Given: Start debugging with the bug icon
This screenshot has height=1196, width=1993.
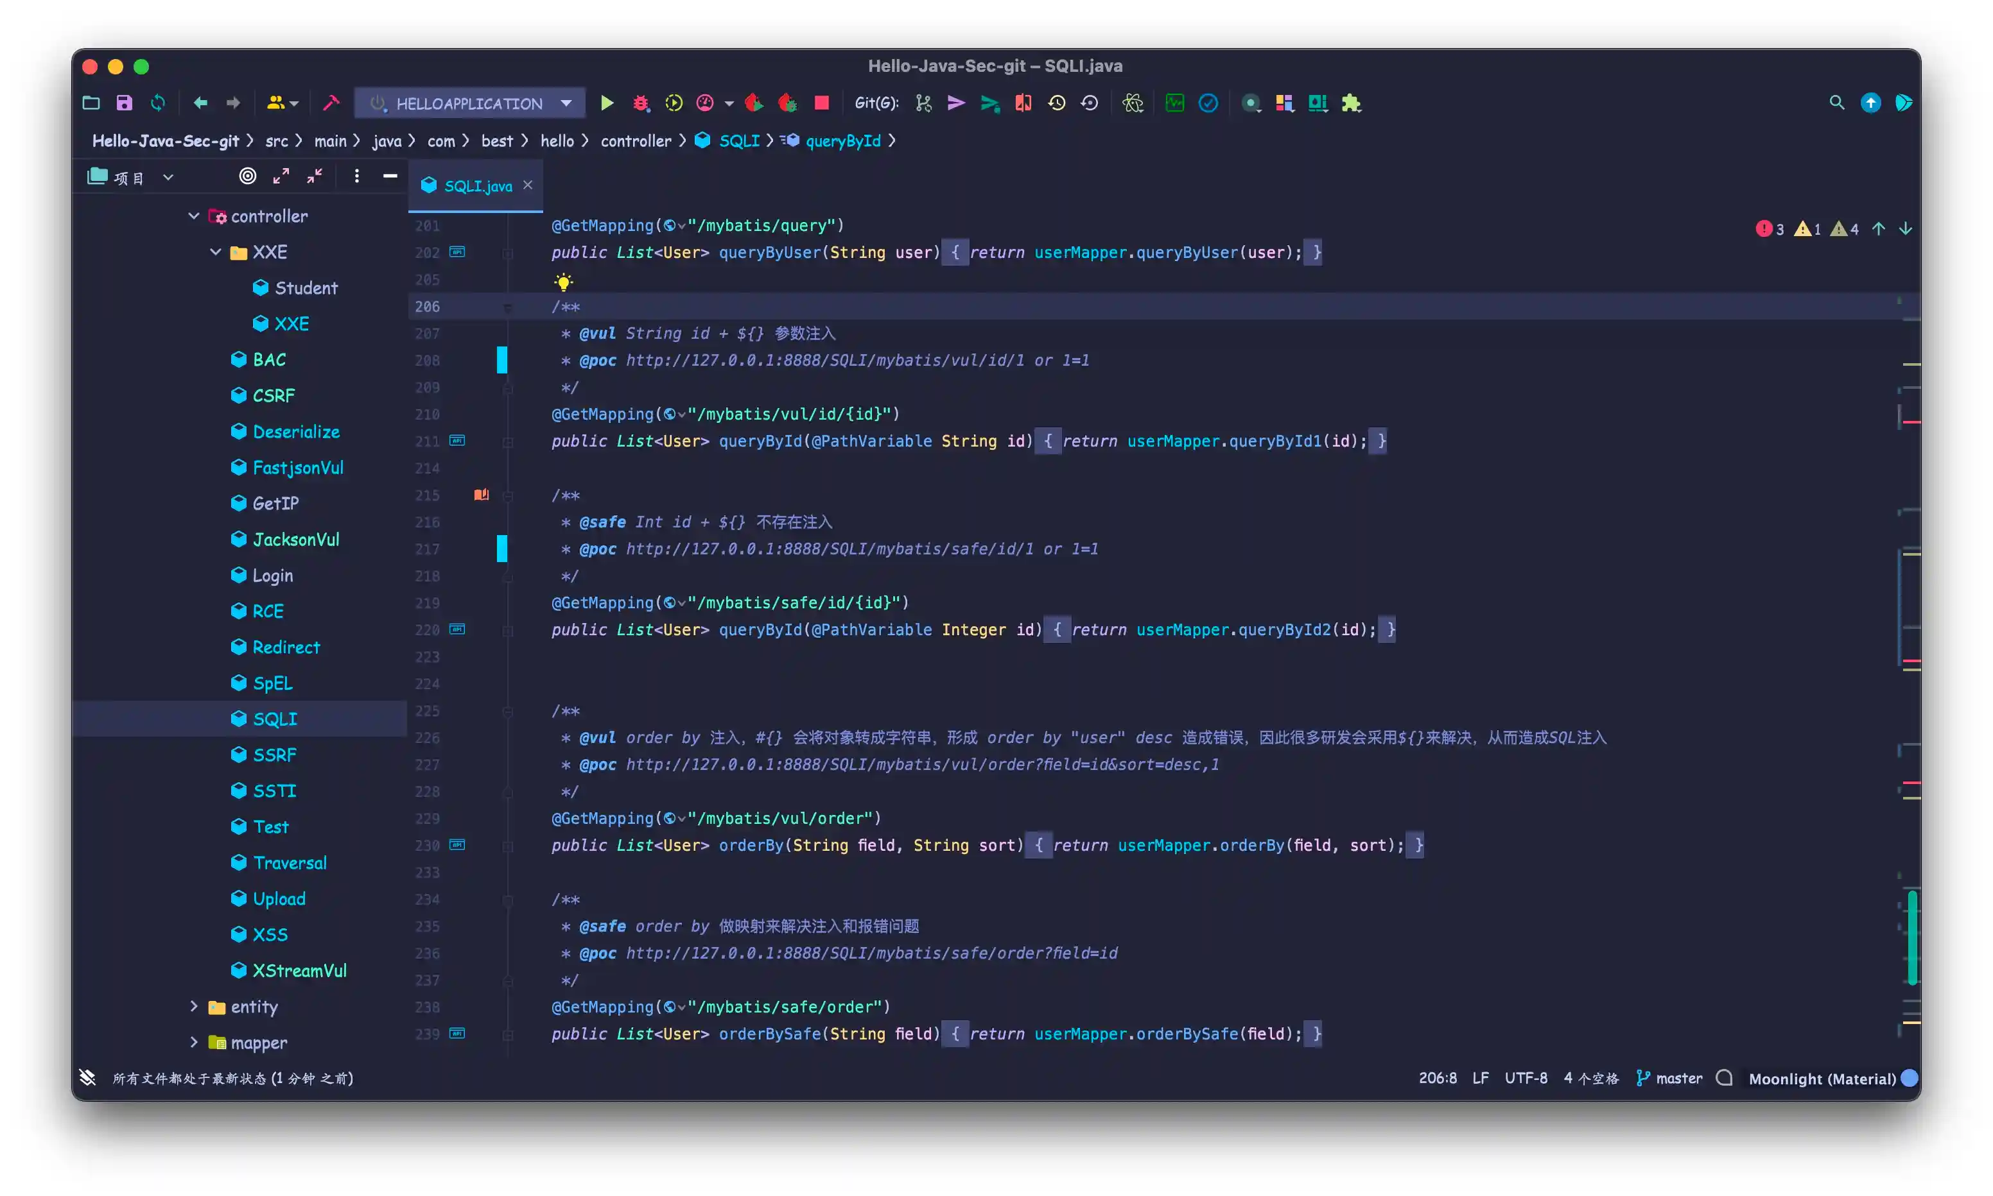Looking at the screenshot, I should [x=641, y=103].
